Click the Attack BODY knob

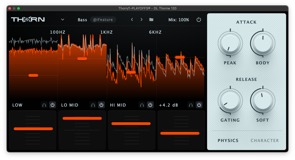tap(263, 43)
